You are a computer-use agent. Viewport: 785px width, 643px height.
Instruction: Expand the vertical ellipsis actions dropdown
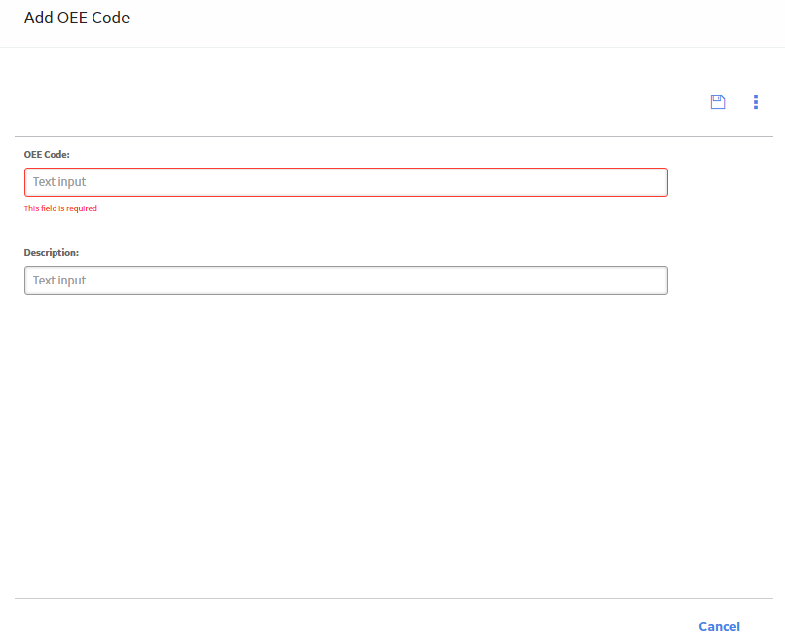click(756, 102)
